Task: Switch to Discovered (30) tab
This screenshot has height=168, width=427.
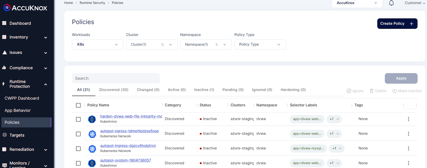Action: pyautogui.click(x=114, y=90)
